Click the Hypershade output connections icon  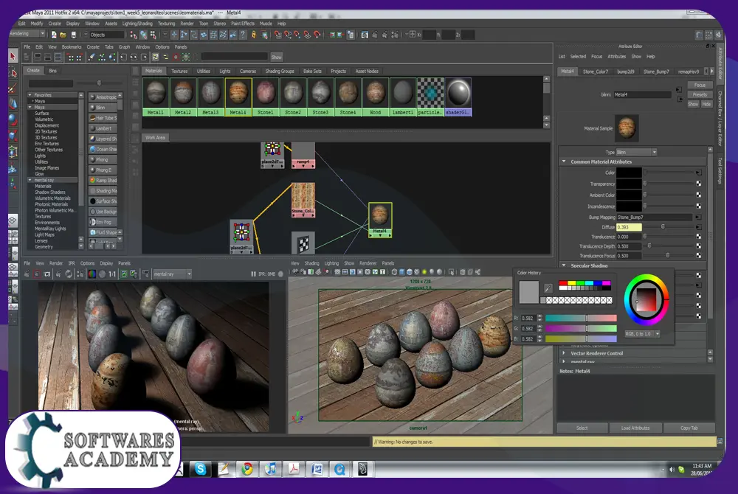[x=144, y=58]
